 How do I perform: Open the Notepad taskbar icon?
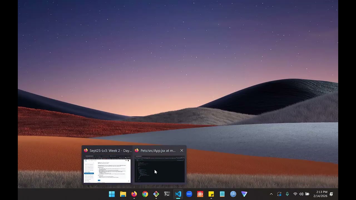tap(222, 194)
